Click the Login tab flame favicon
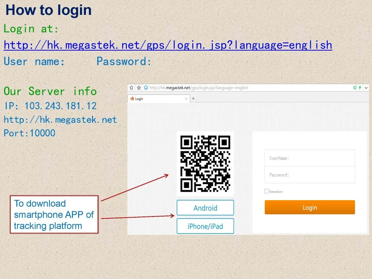Viewport: 372px width, 279px height. (x=132, y=99)
